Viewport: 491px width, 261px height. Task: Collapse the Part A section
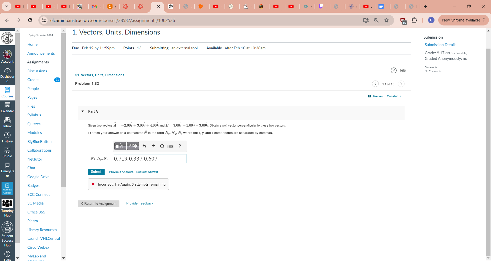tap(83, 111)
